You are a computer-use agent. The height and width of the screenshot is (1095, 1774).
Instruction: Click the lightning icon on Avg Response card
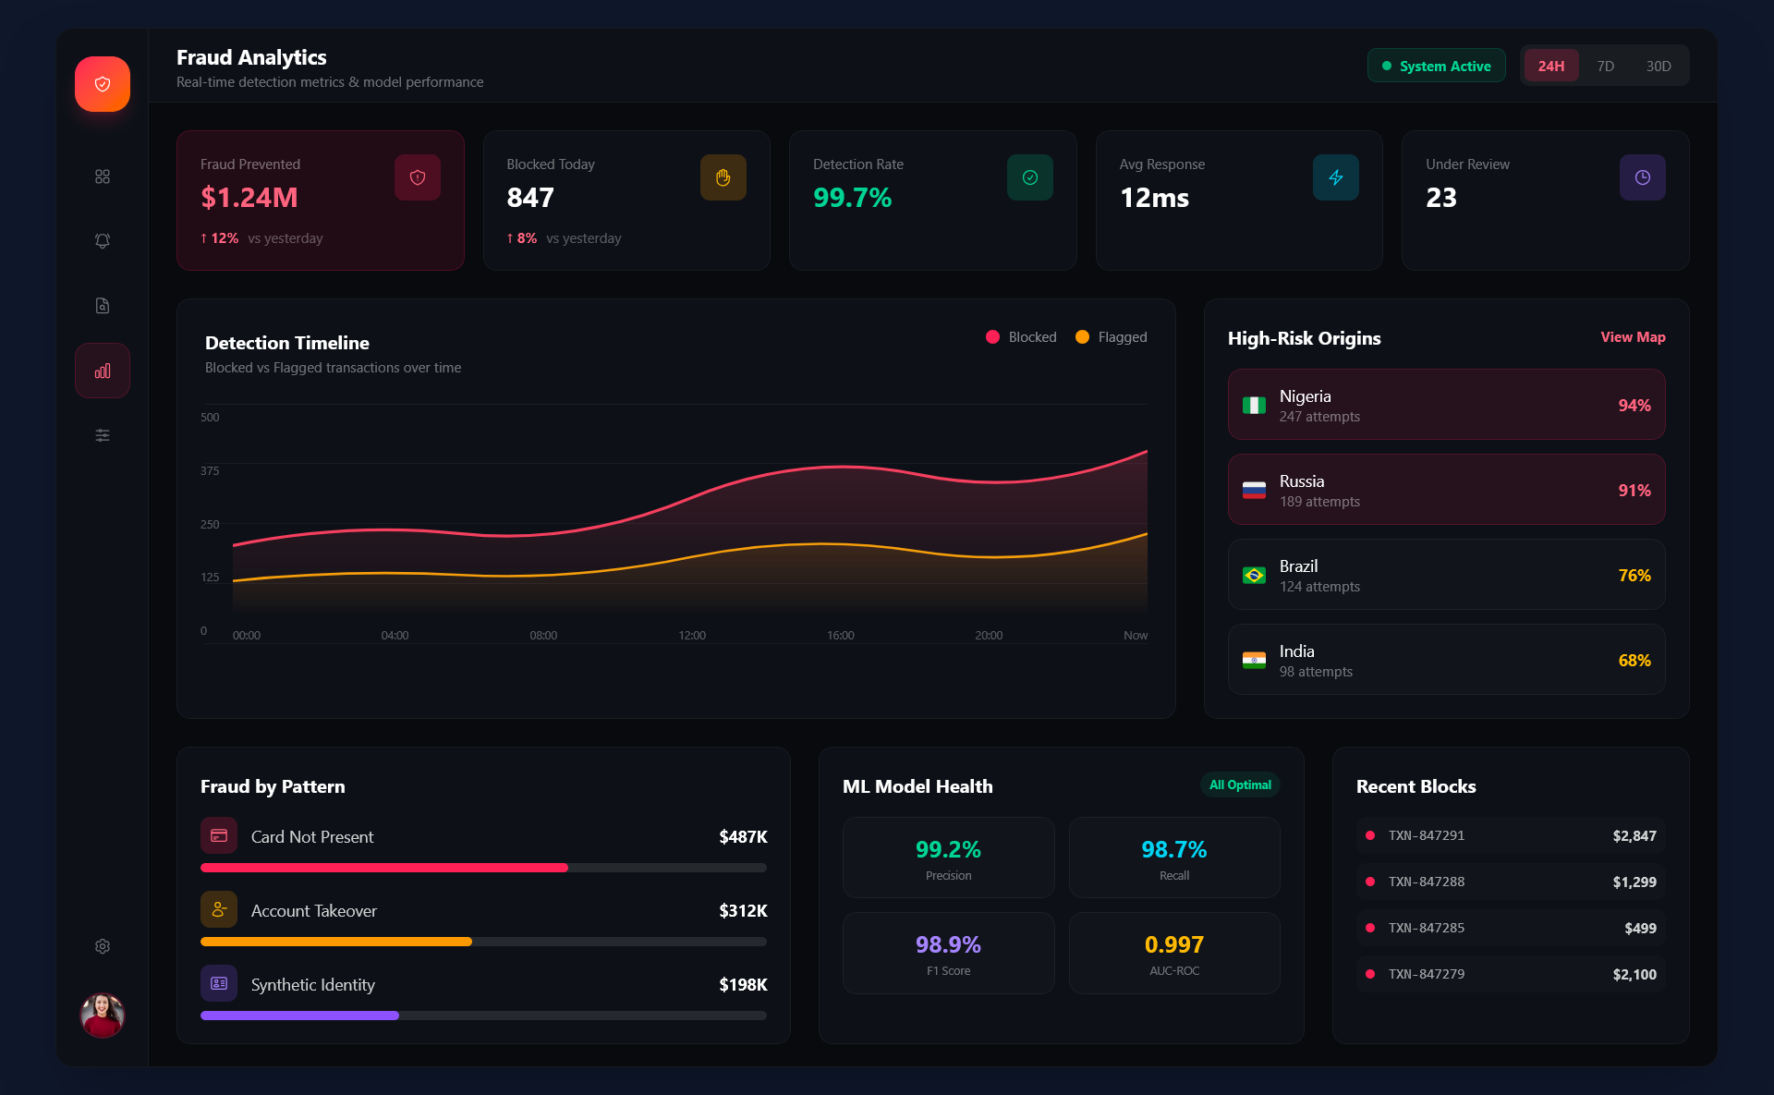[x=1335, y=177]
